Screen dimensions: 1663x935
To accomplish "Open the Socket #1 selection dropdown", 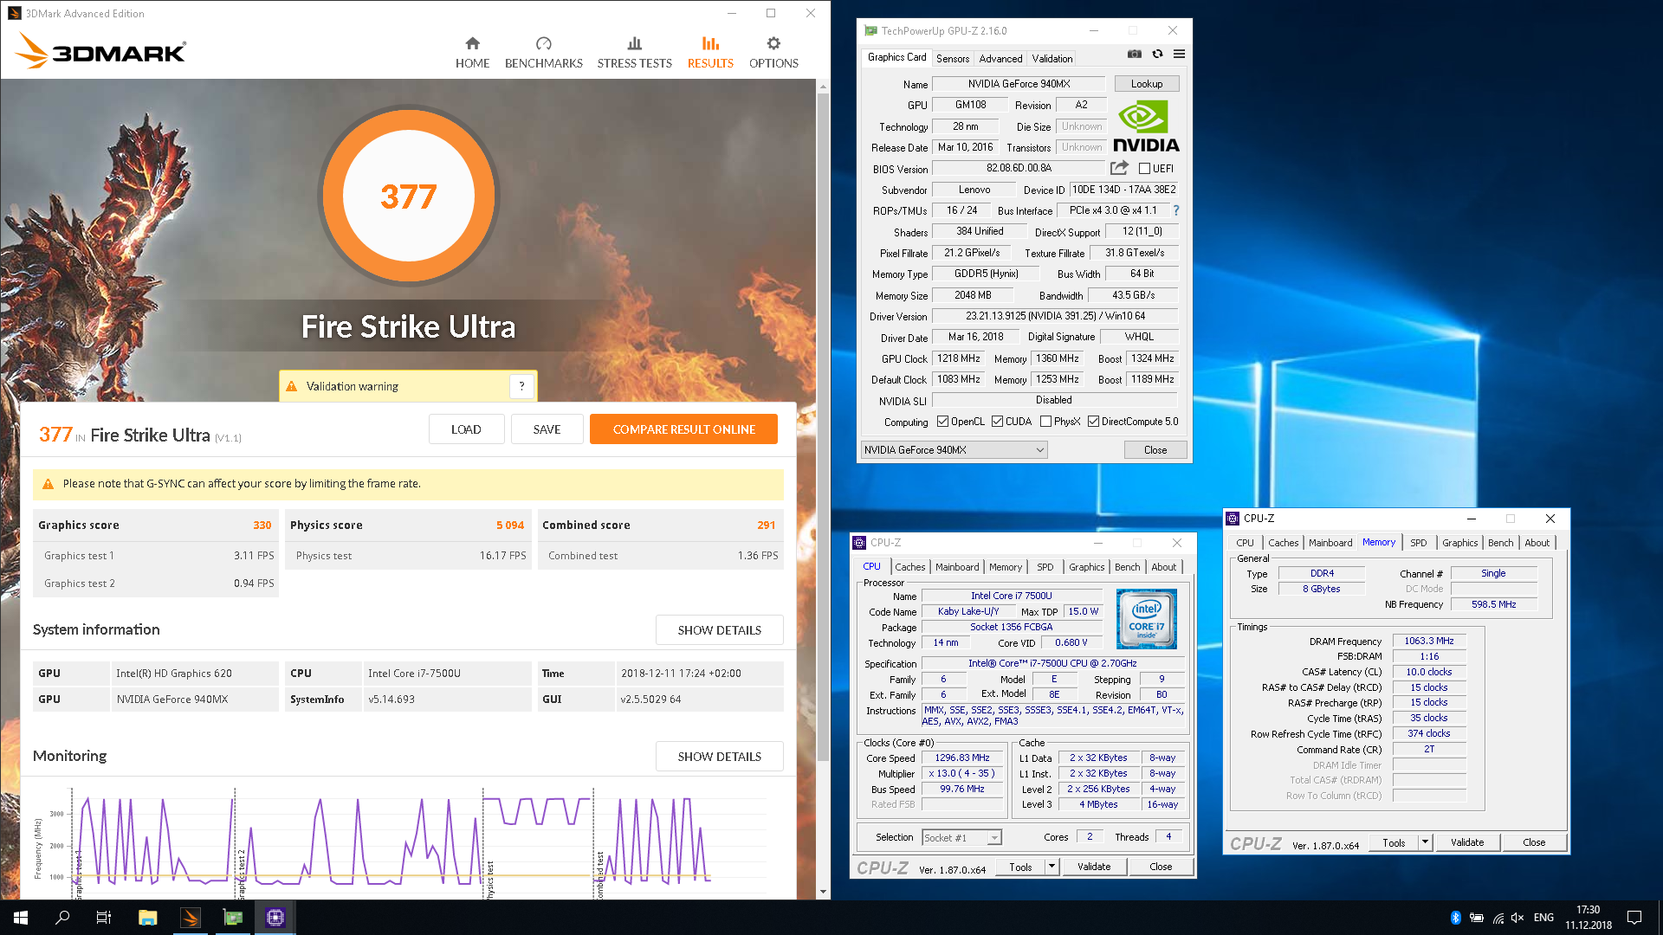I will 961,837.
